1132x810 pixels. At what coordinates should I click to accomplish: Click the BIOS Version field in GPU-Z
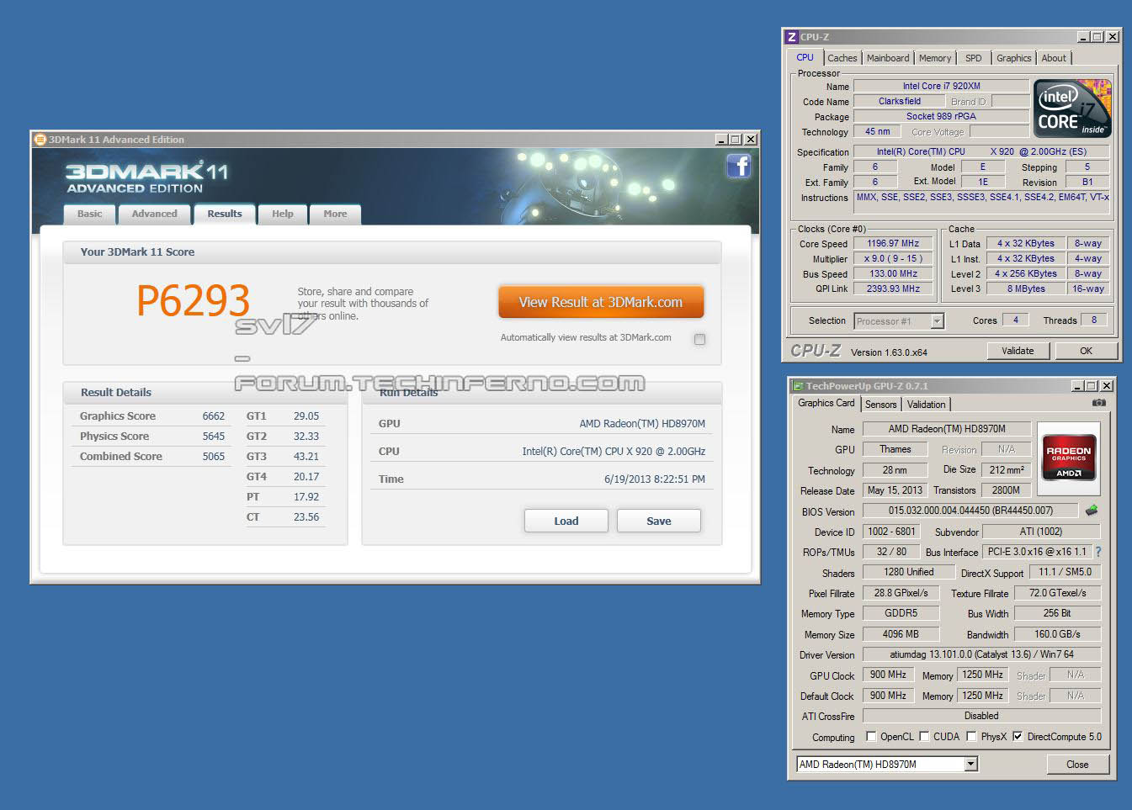pos(970,511)
